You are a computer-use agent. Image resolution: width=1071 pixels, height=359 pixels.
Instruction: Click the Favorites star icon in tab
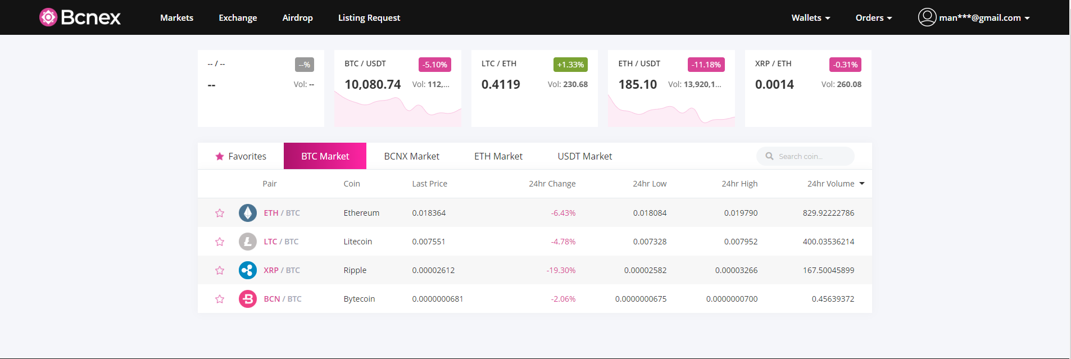coord(220,156)
